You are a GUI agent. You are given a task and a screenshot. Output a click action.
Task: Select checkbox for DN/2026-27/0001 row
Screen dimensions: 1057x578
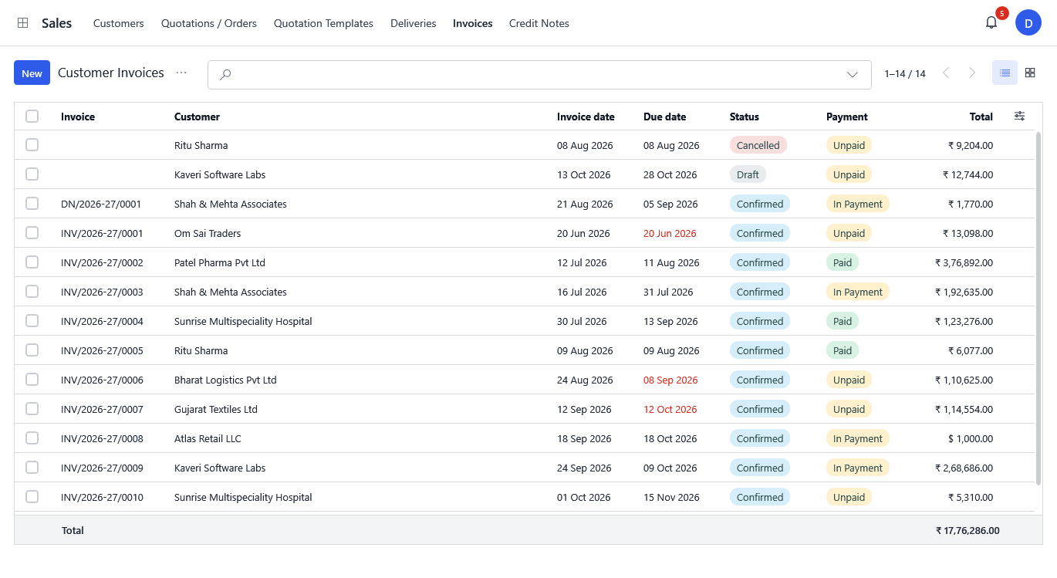pos(32,204)
